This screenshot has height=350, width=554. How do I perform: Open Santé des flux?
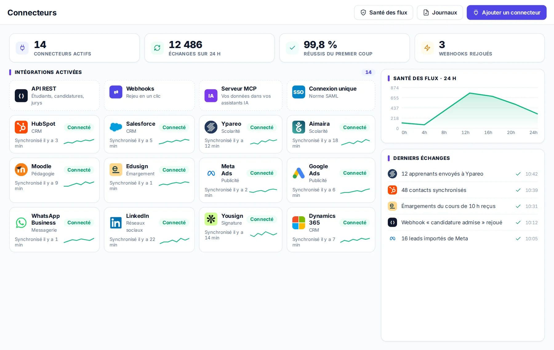click(383, 13)
